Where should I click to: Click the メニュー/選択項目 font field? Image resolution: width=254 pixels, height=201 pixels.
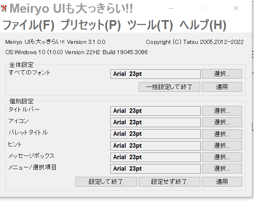(156, 169)
